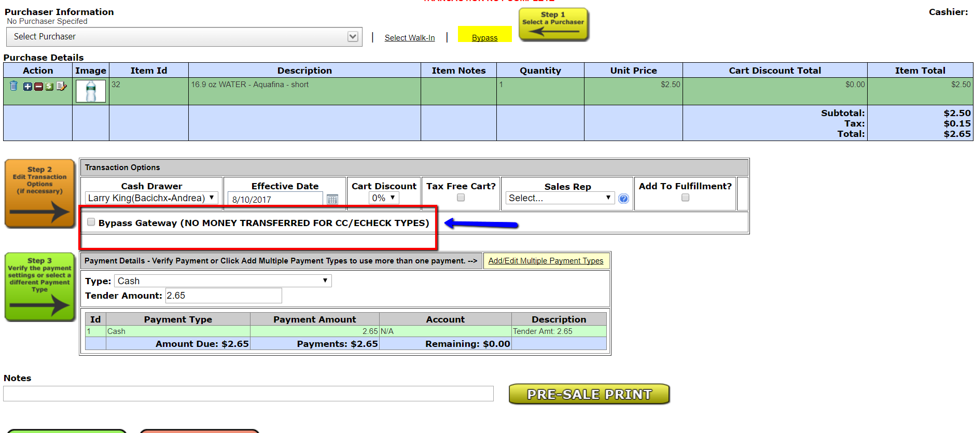Edit item notes with the pencil icon
The width and height of the screenshot is (974, 433).
(x=62, y=86)
